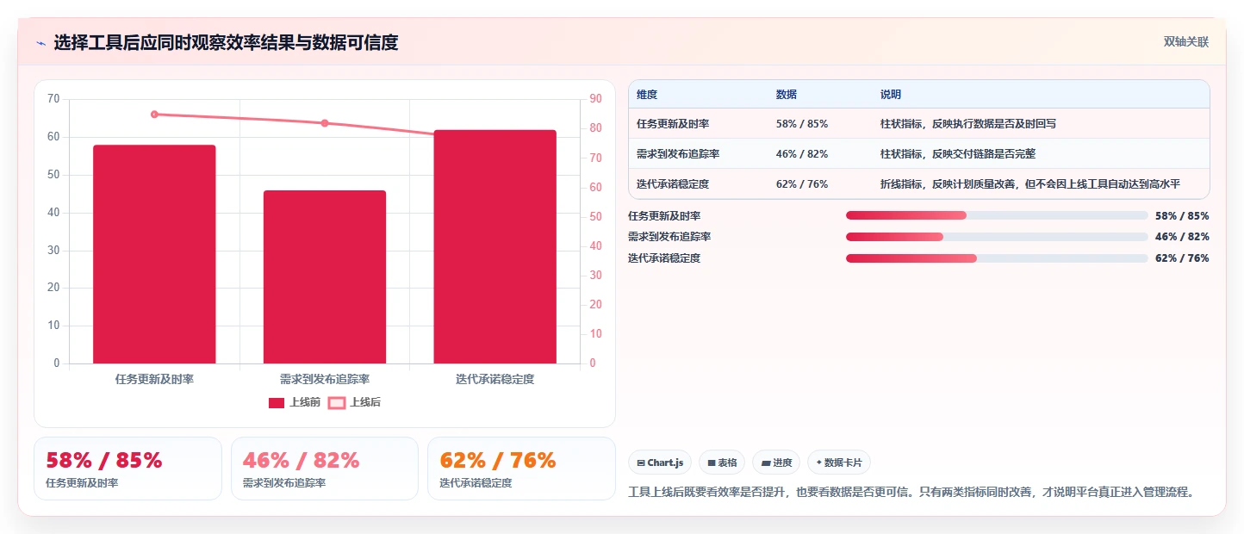Click the 双轴关联 label in header

[x=1186, y=41]
